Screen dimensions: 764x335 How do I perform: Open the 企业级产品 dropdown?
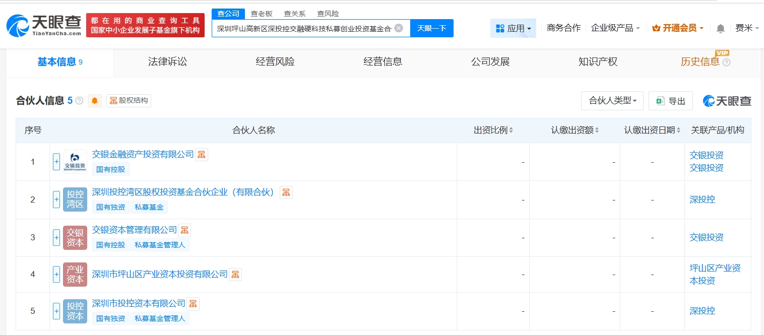pyautogui.click(x=615, y=28)
